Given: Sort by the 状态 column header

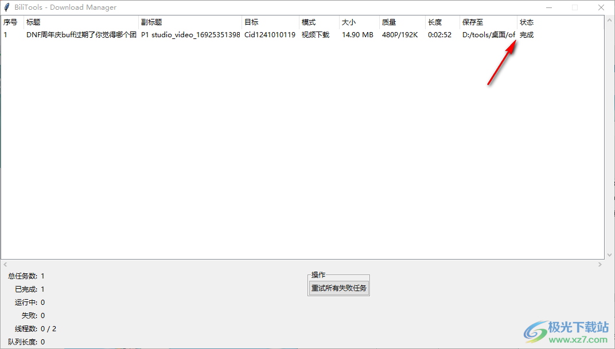Looking at the screenshot, I should pyautogui.click(x=526, y=22).
